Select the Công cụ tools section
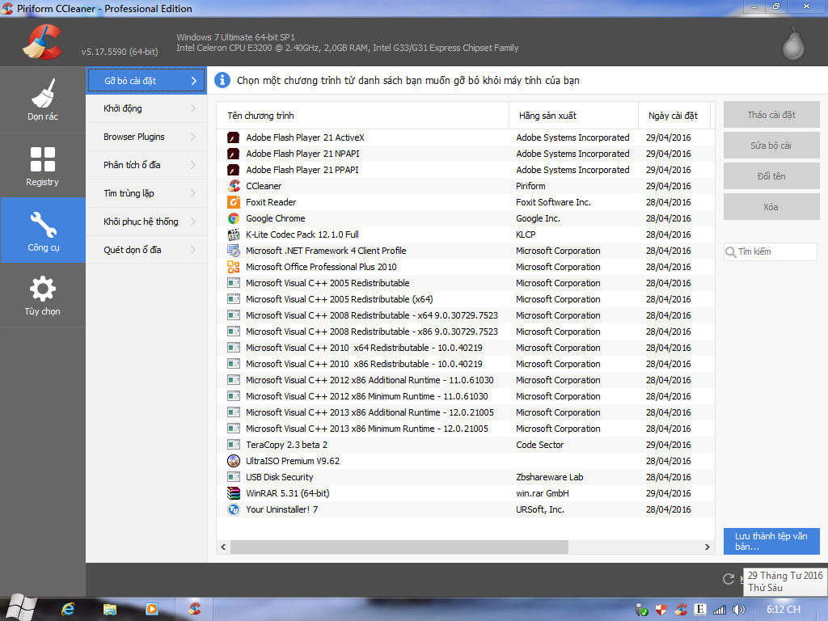 (x=43, y=230)
